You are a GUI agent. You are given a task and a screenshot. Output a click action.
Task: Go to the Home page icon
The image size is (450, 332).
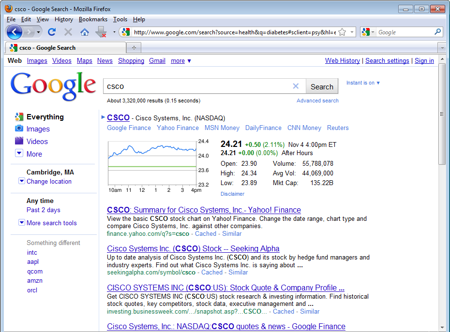coord(84,32)
